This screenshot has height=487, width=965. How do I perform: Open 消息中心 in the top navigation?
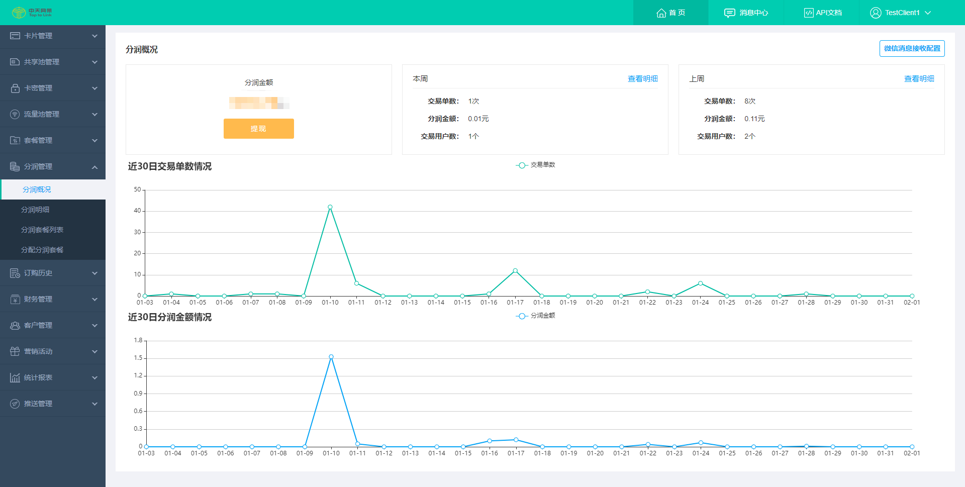(746, 13)
